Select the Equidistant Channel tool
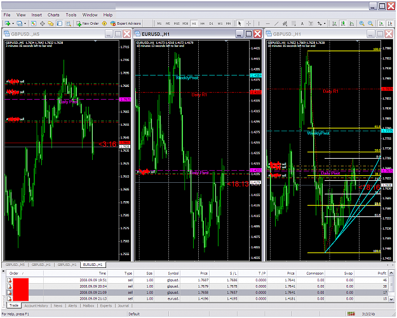The width and height of the screenshot is (397, 318). coord(285,23)
